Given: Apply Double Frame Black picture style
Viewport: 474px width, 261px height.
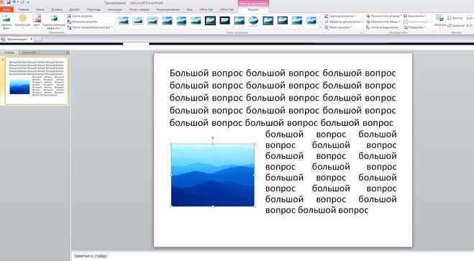Looking at the screenshot, I should pos(211,21).
